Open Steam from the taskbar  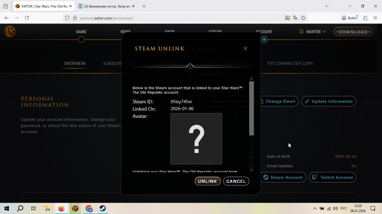pos(102,209)
